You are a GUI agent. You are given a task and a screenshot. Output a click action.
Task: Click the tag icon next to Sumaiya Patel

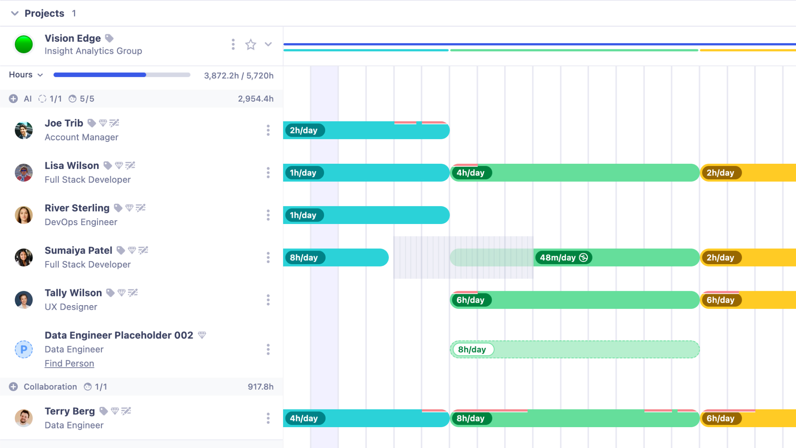pos(121,250)
